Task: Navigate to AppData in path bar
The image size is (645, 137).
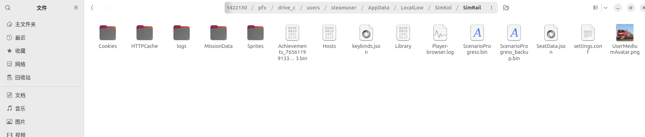Action: coord(379,8)
